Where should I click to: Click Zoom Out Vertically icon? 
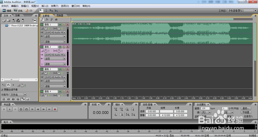point(133,115)
